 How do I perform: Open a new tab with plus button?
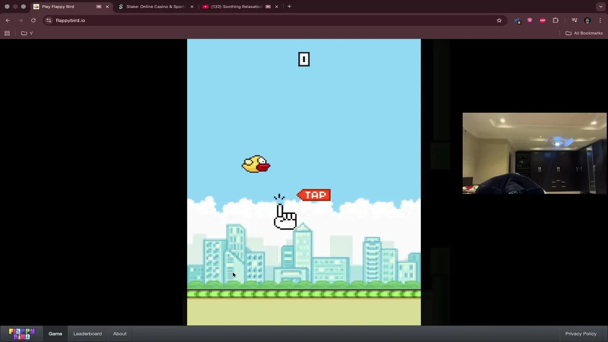[x=289, y=7]
